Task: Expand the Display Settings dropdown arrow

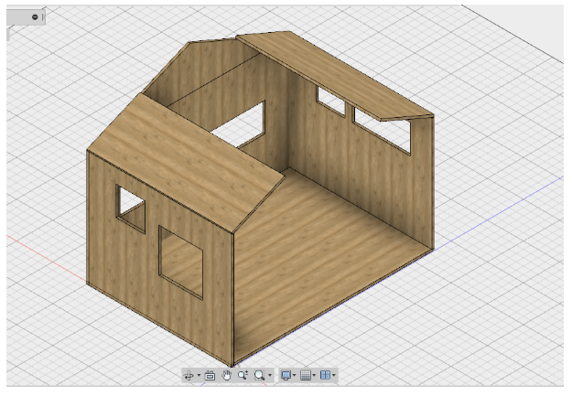Action: [295, 375]
